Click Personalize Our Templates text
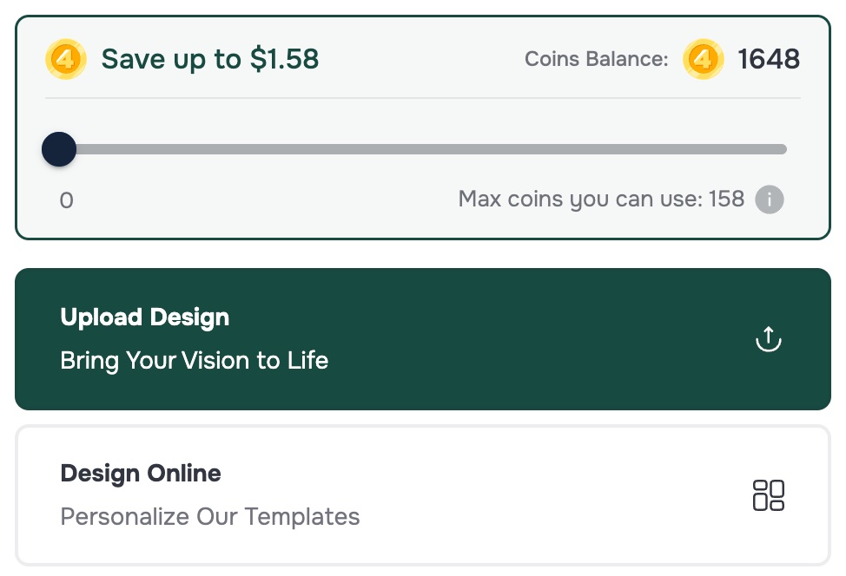Viewport: 846px width, 576px height. coord(209,516)
